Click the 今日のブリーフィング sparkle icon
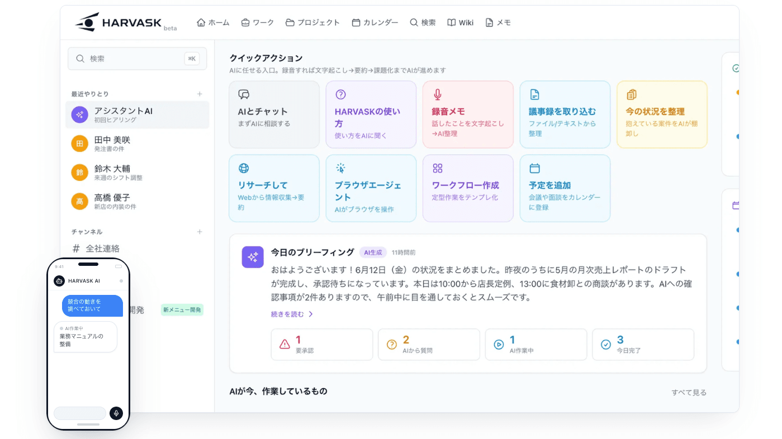 tap(253, 257)
